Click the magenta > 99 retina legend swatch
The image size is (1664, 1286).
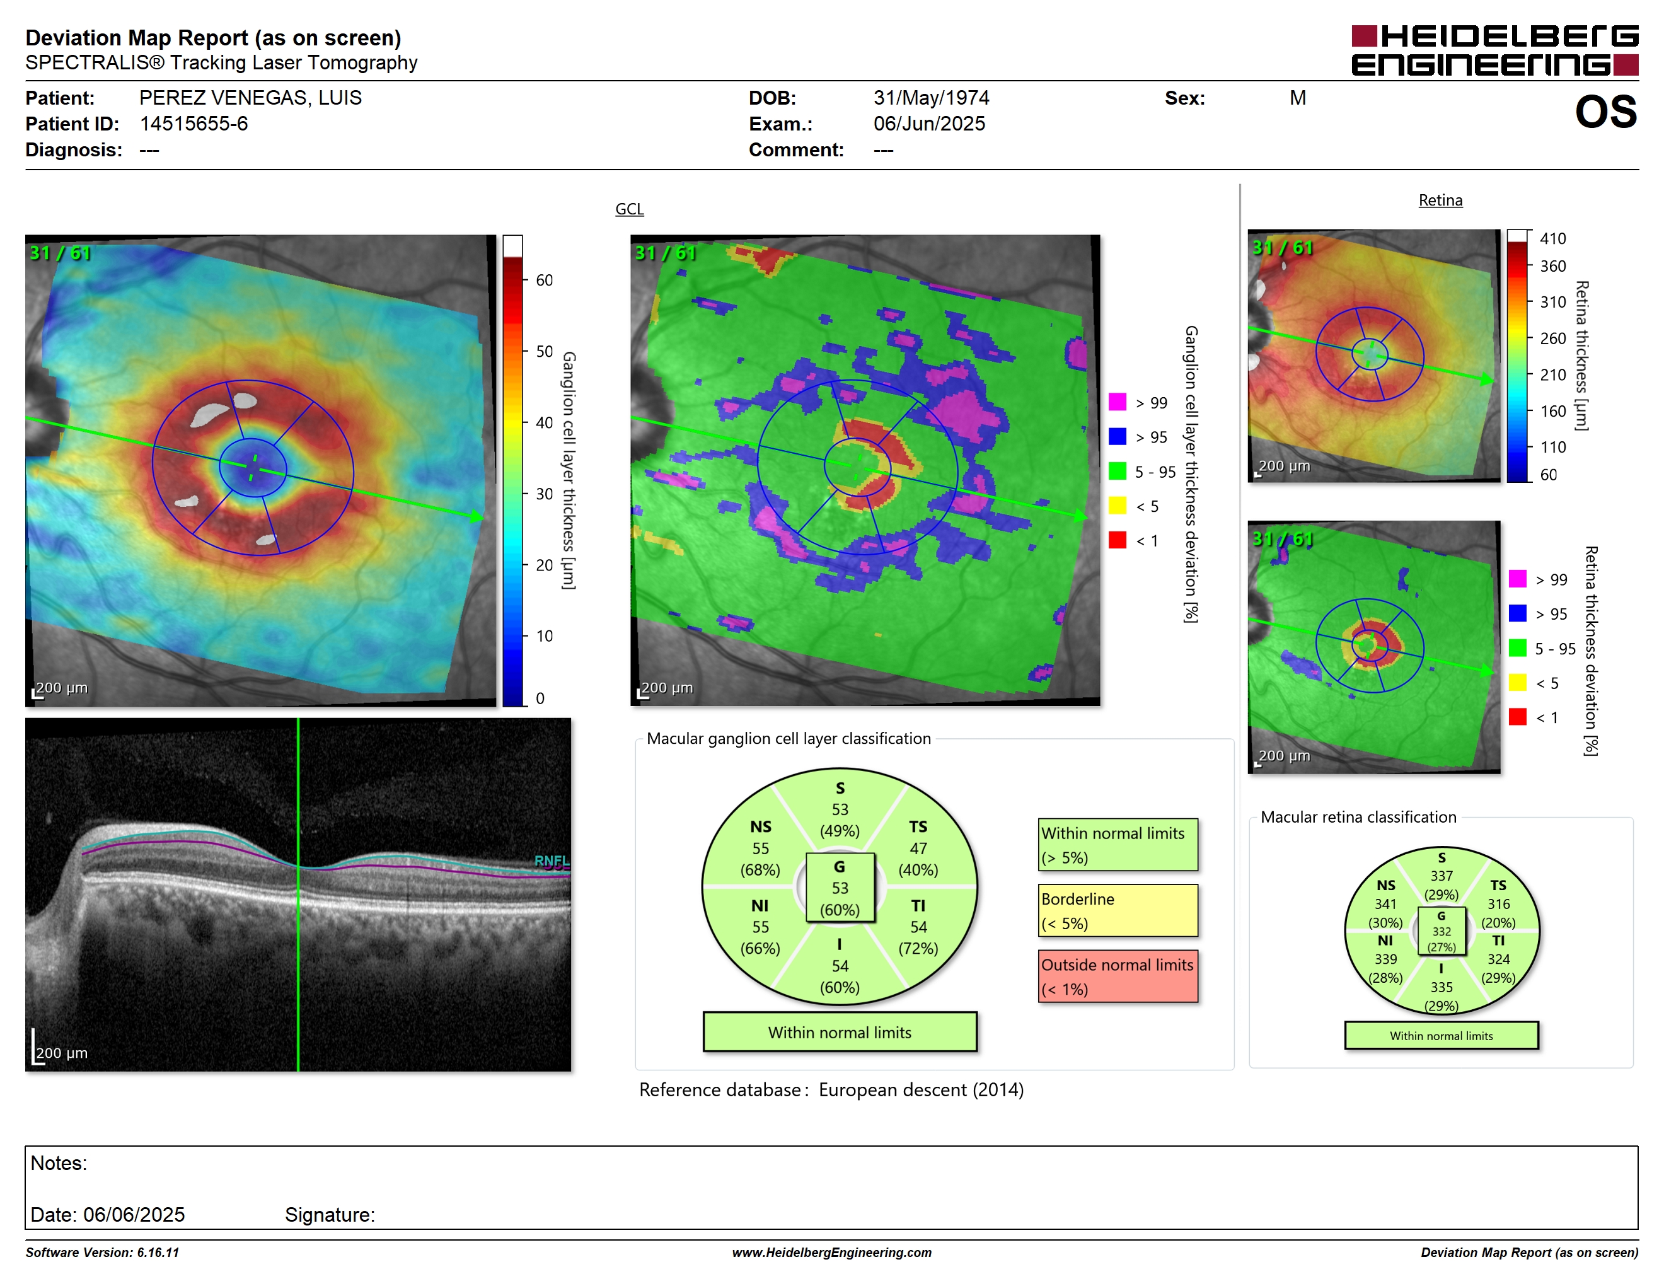[x=1517, y=579]
